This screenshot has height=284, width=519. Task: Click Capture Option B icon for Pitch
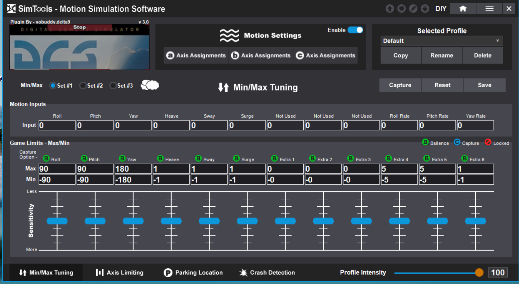pyautogui.click(x=84, y=158)
